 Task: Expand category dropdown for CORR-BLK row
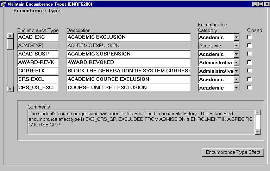pyautogui.click(x=236, y=71)
